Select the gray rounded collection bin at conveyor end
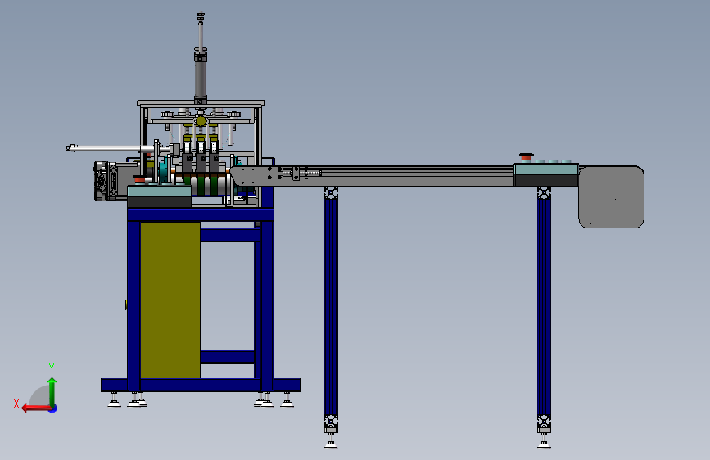The height and width of the screenshot is (460, 710). [x=611, y=197]
